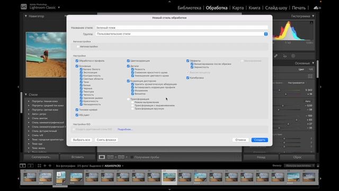
Task: Open the 'Подробнее...' link
Action: [x=124, y=129]
